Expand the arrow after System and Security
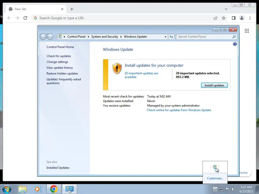The height and width of the screenshot is (194, 259). click(121, 37)
